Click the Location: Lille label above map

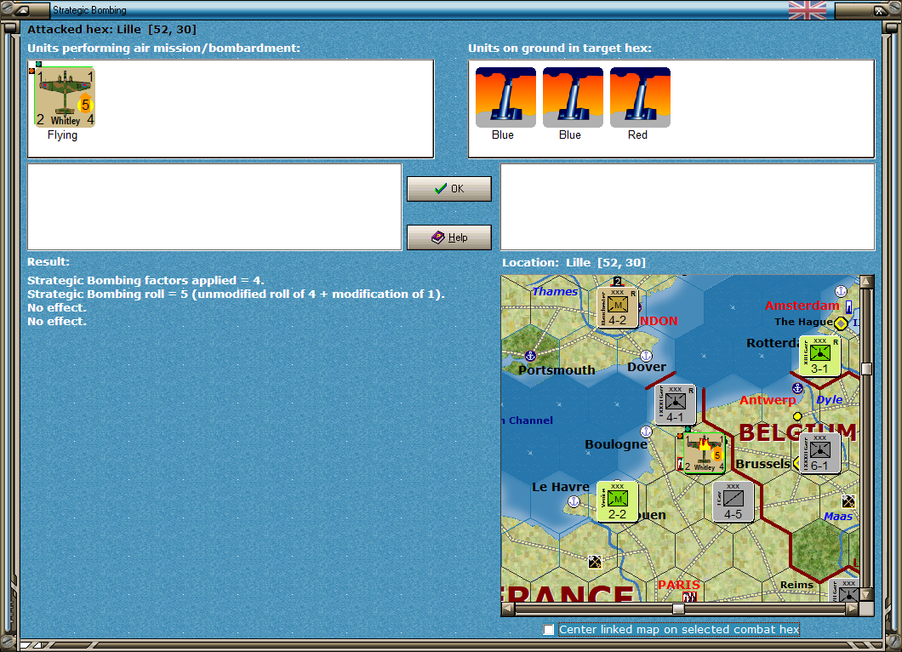(574, 262)
